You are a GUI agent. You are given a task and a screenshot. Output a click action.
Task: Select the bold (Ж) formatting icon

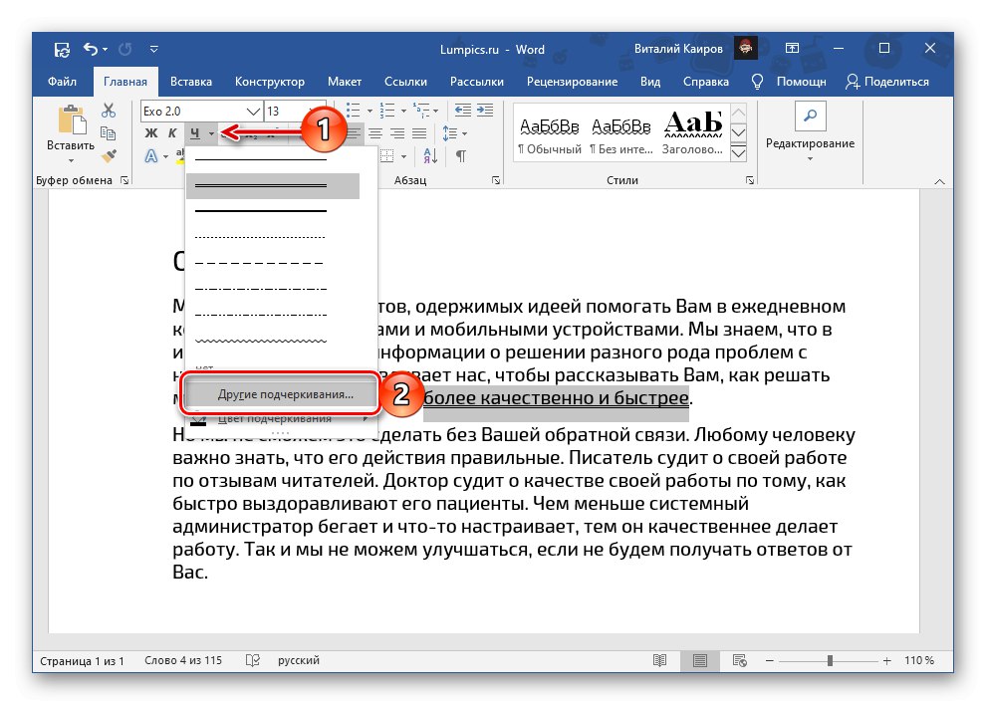click(149, 132)
